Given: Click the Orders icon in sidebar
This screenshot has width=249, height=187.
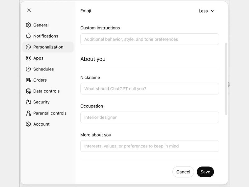Looking at the screenshot, I should 28,80.
